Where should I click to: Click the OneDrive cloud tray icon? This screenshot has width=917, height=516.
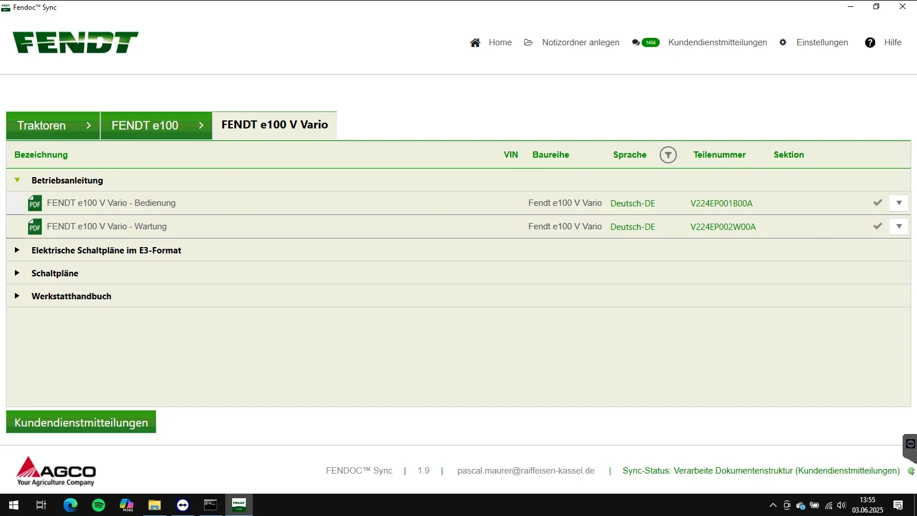click(801, 505)
